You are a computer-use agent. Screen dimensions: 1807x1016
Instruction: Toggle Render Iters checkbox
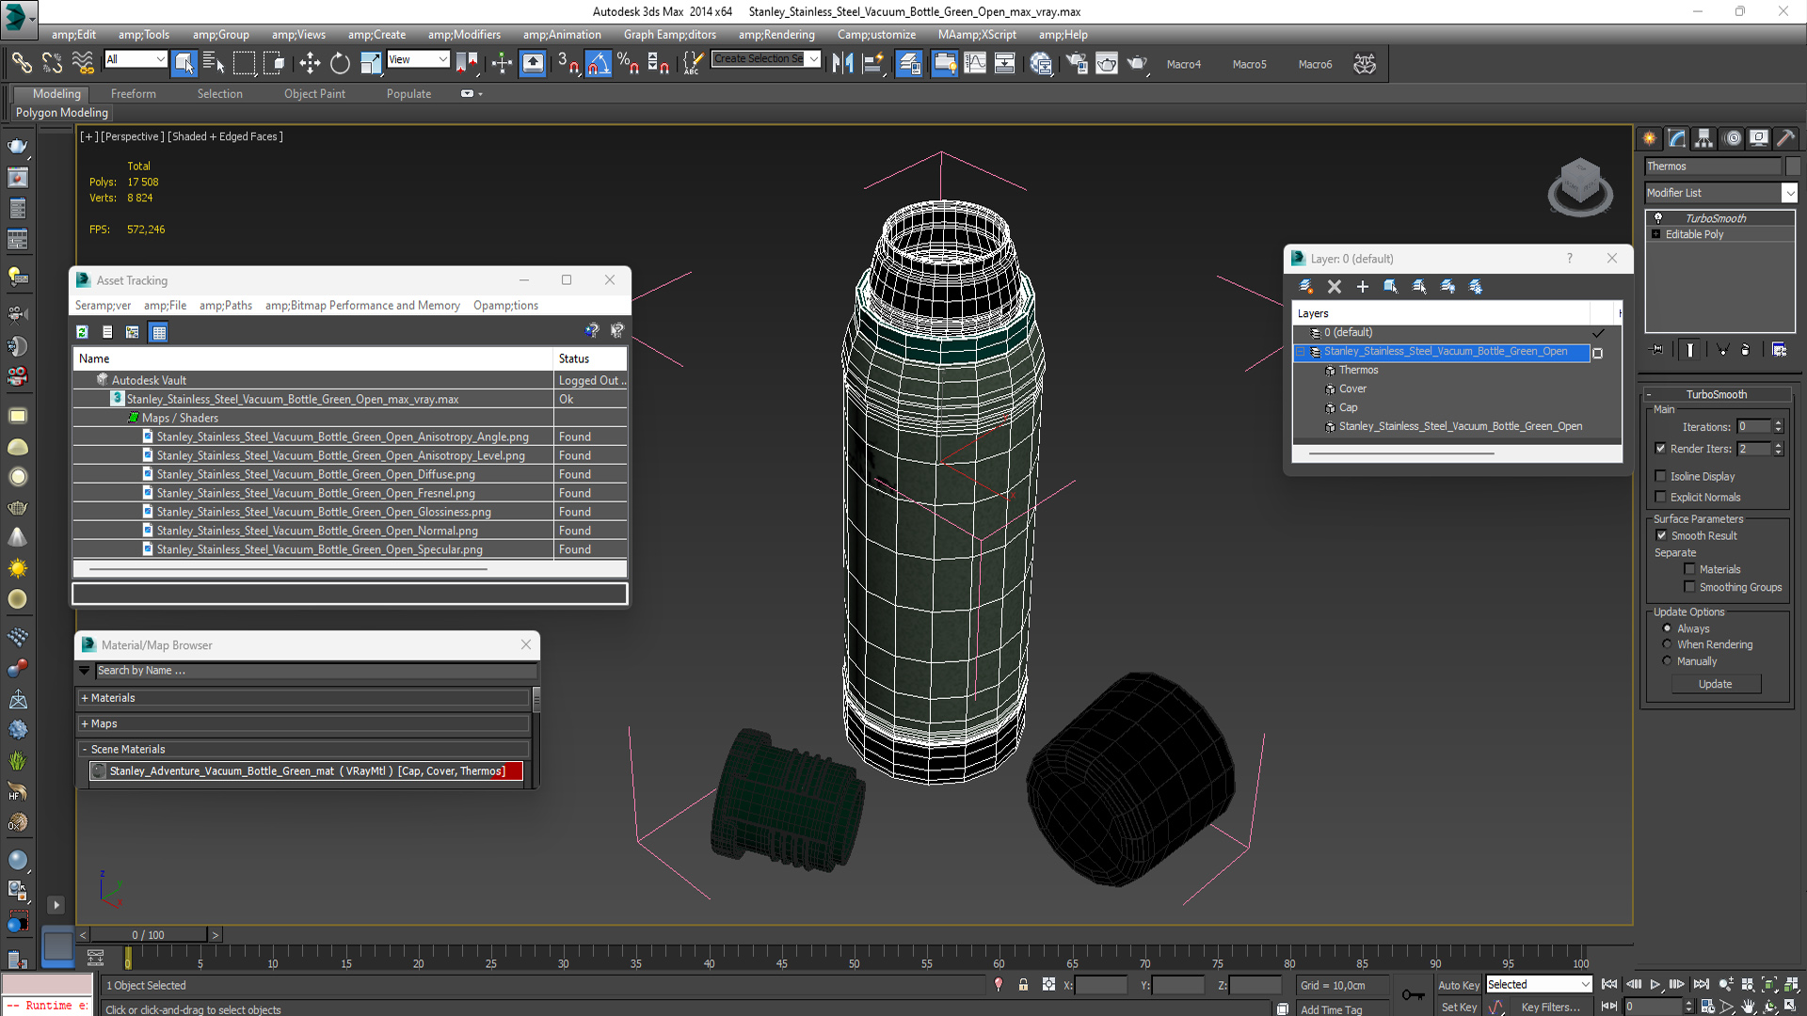1661,449
